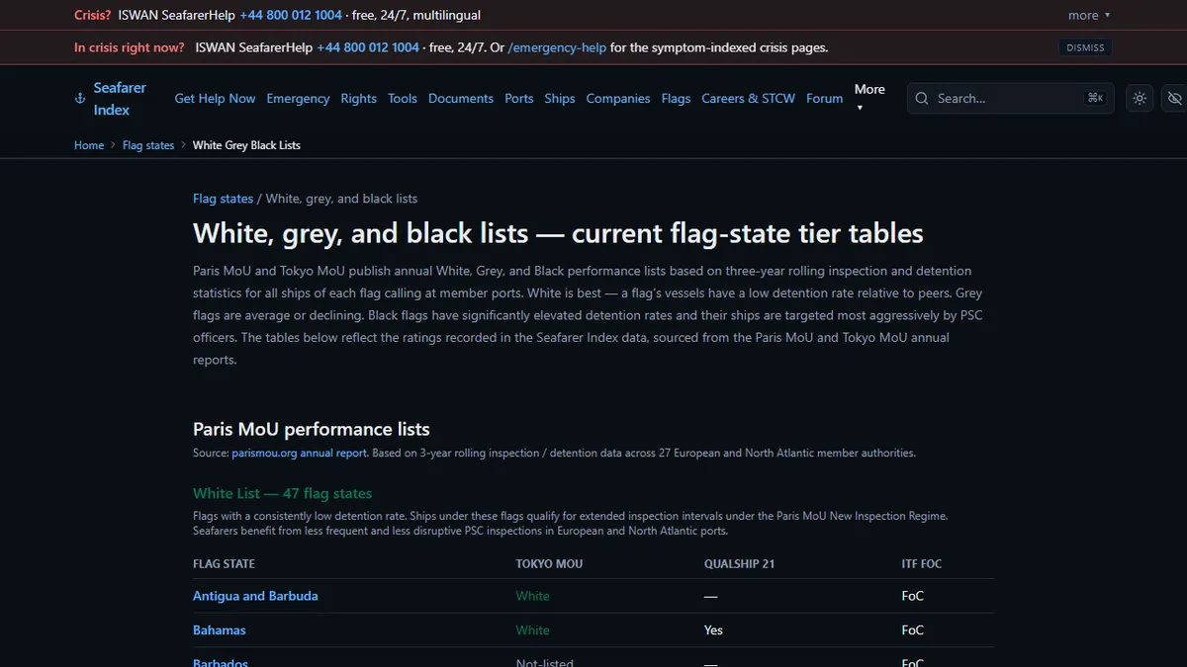
Task: Open the Forum nav item
Action: [825, 98]
